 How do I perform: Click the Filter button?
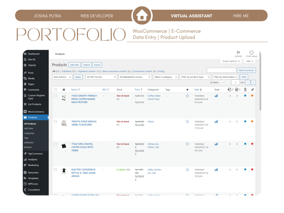pyautogui.click(x=244, y=77)
